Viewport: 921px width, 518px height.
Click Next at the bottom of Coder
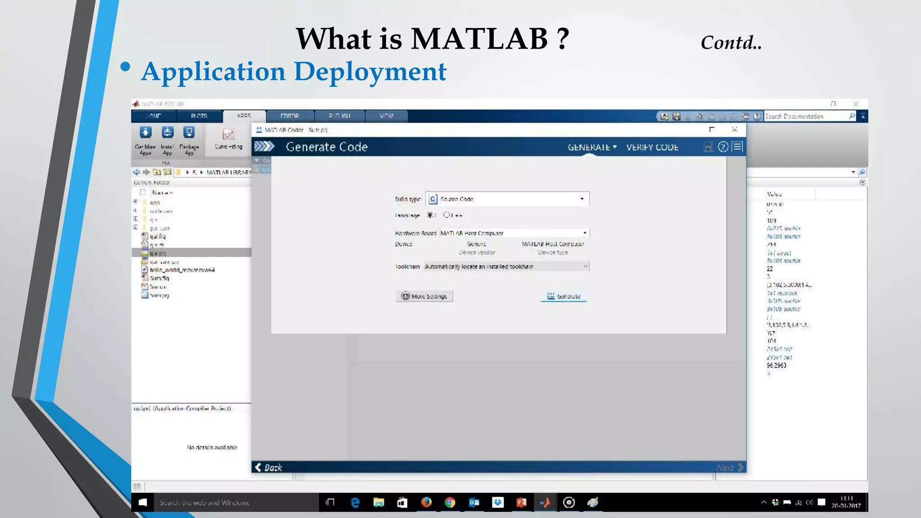[x=729, y=468]
